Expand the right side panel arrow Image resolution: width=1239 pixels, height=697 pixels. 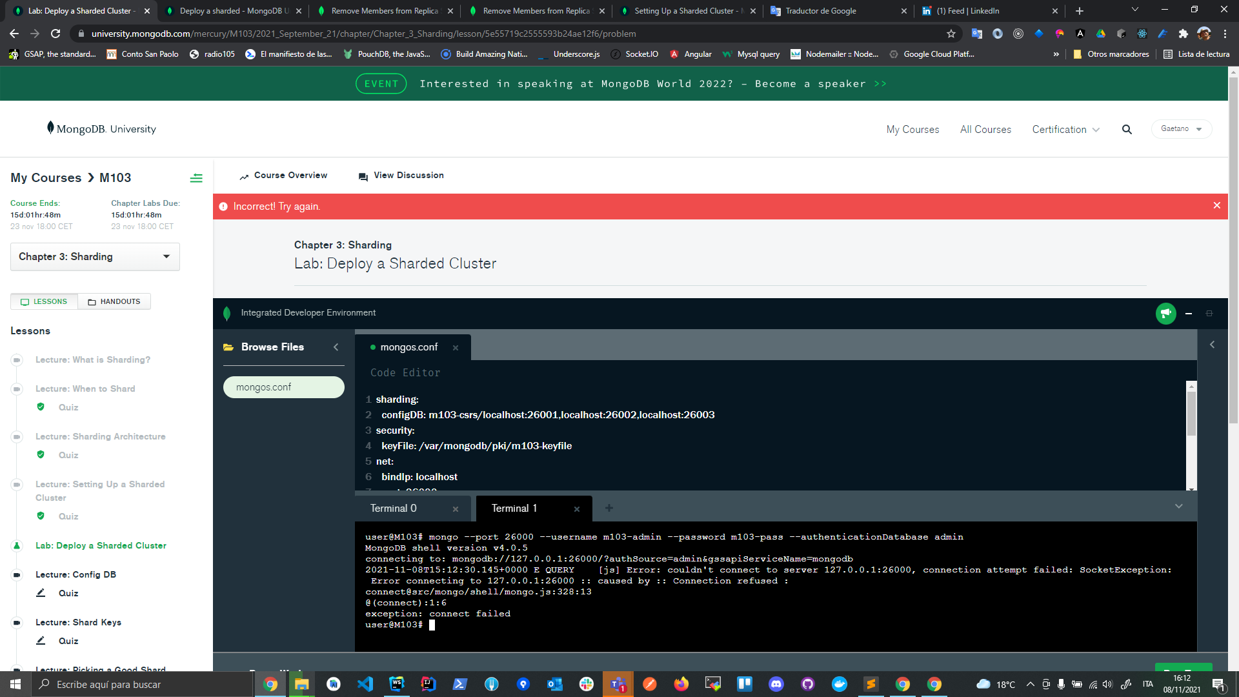(x=1212, y=345)
